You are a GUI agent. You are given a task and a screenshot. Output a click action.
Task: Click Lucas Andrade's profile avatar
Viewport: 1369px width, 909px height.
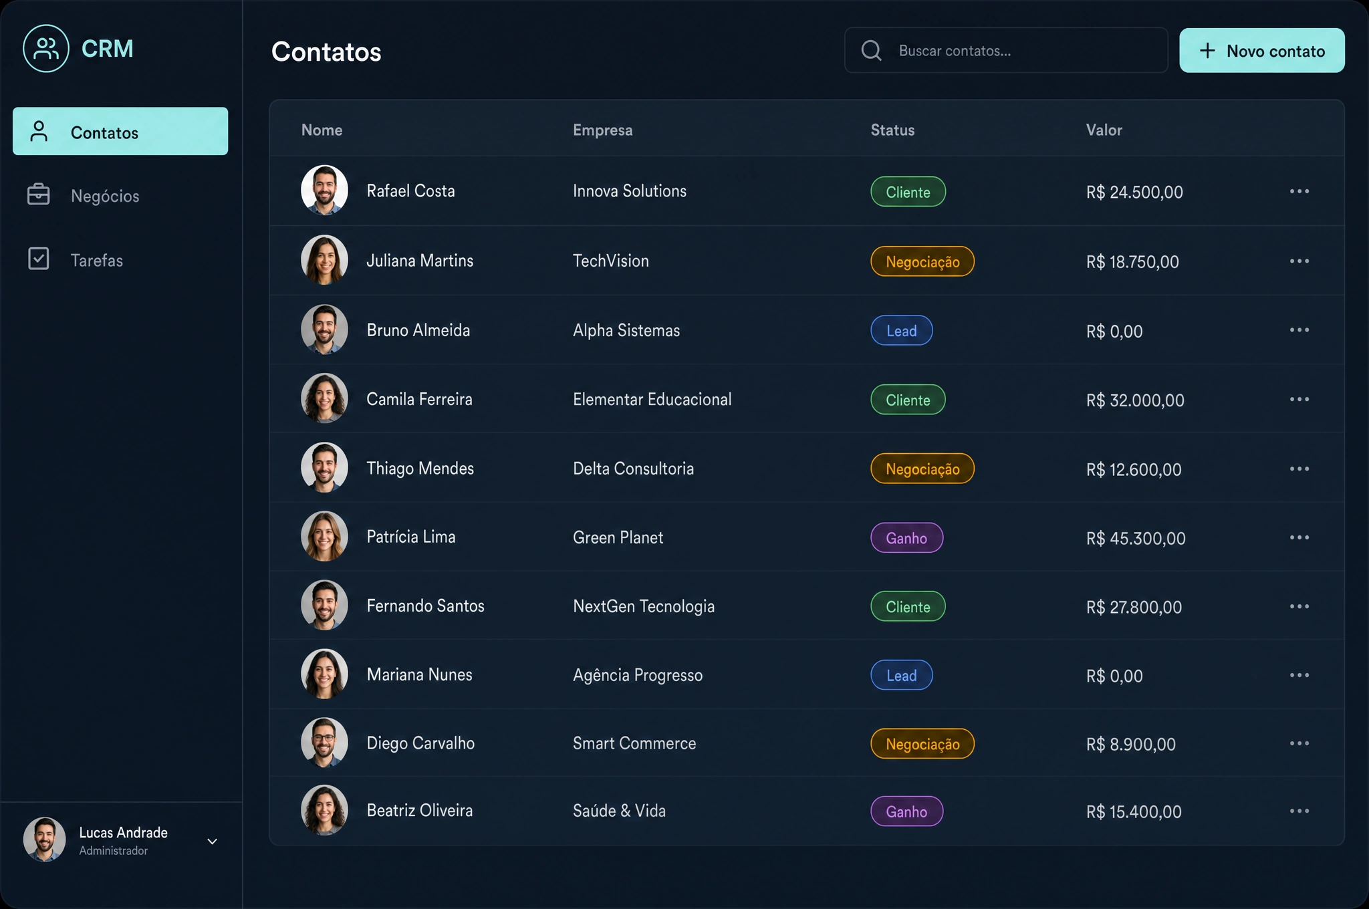(x=44, y=839)
